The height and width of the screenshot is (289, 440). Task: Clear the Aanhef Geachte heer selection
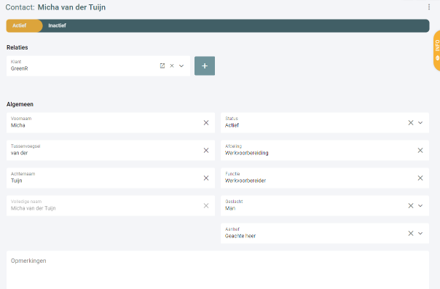pyautogui.click(x=411, y=233)
